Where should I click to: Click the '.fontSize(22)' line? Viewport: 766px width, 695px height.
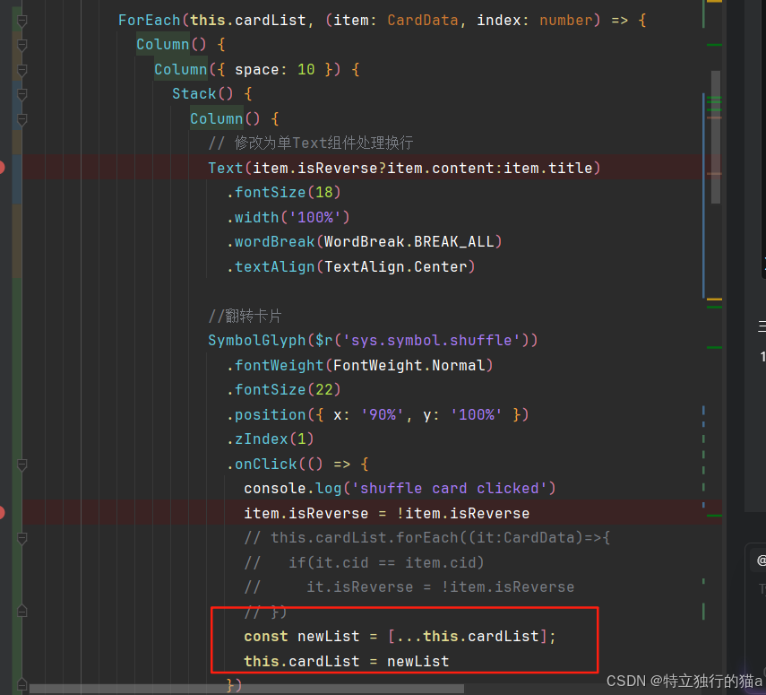284,390
